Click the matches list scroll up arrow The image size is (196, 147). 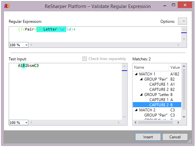184,66
